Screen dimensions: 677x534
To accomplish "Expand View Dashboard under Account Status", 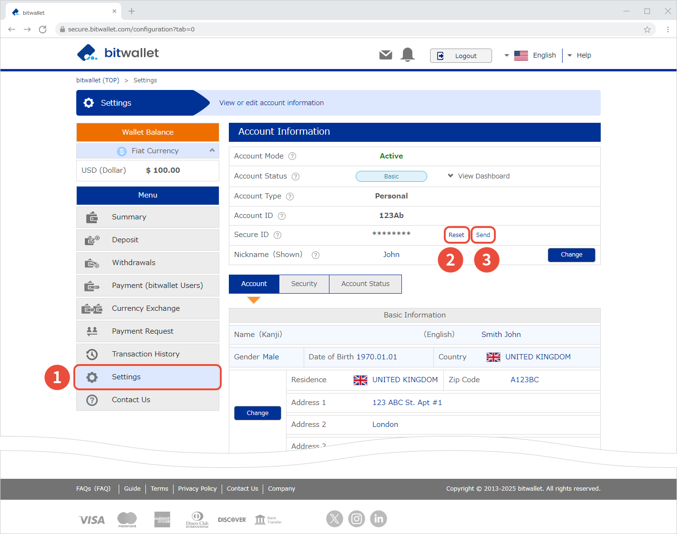I will 479,176.
